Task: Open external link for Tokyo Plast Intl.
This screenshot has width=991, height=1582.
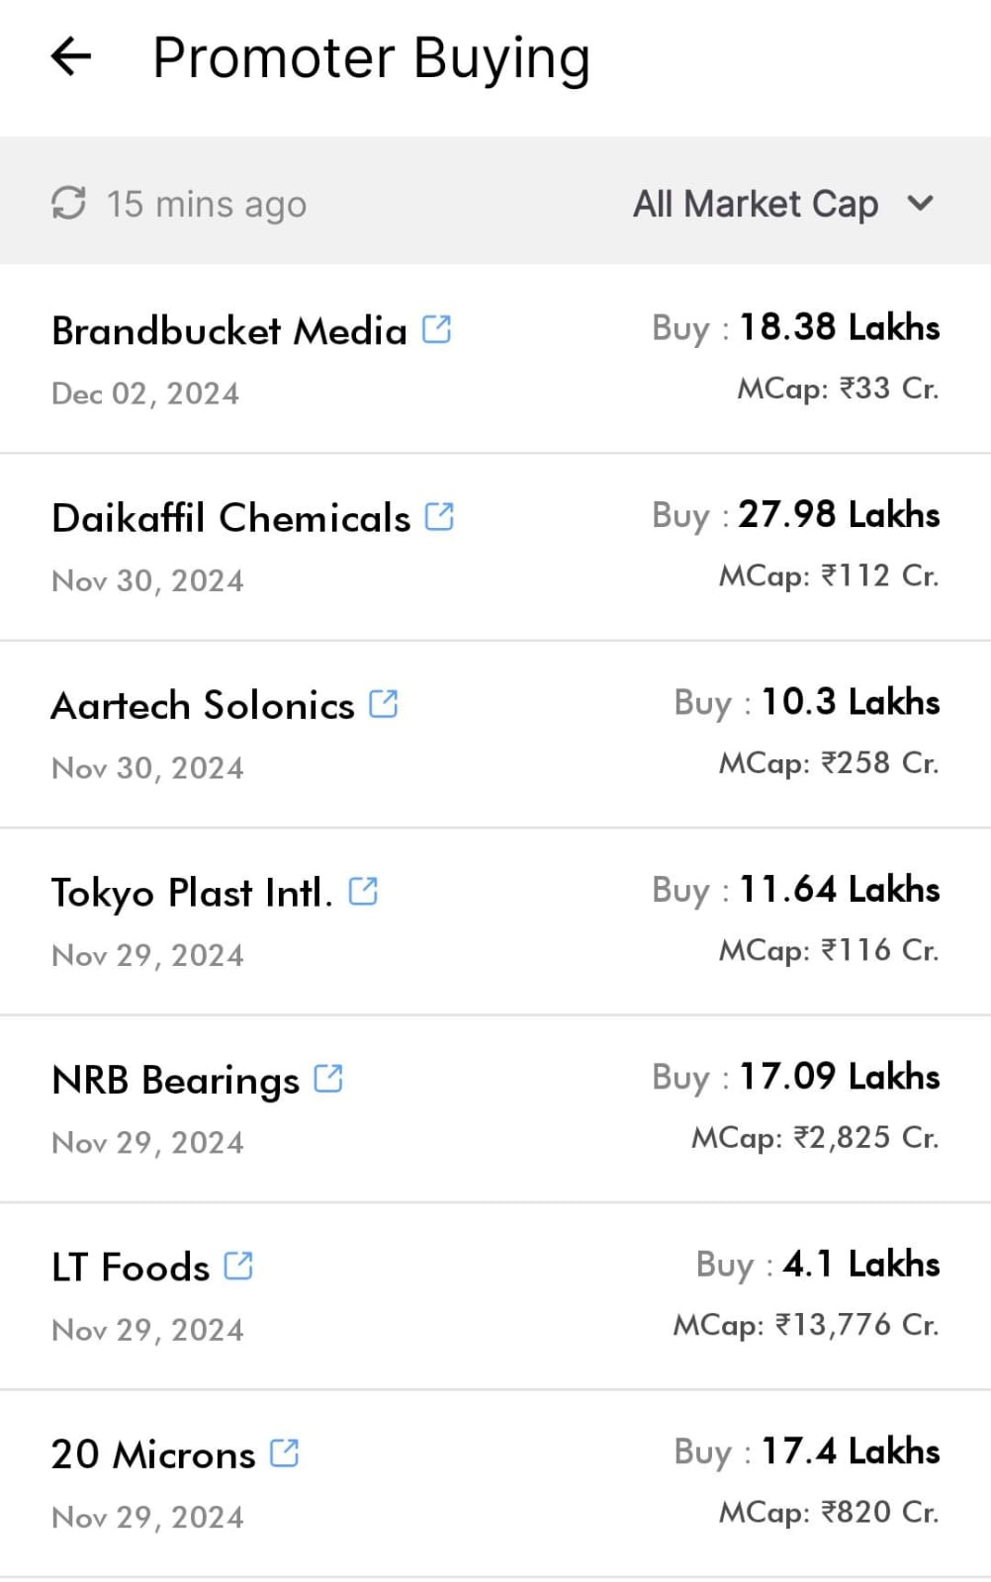Action: pyautogui.click(x=363, y=891)
